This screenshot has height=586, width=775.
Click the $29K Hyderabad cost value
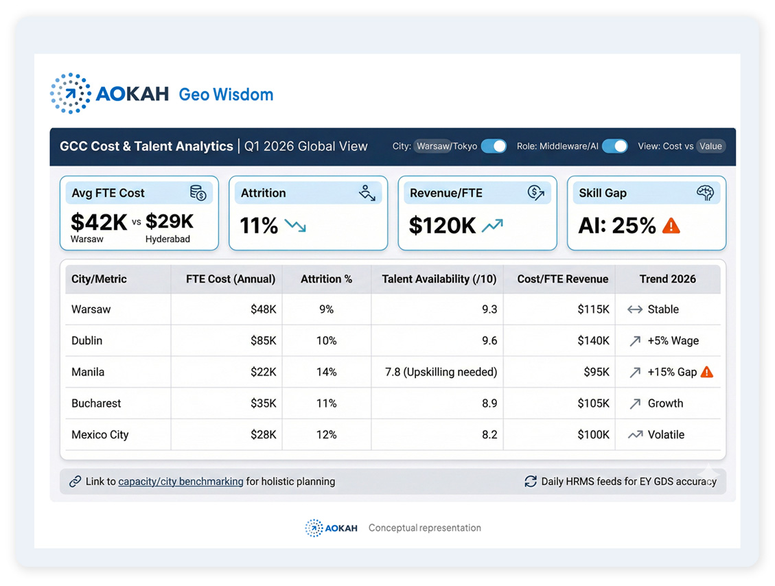tap(169, 222)
